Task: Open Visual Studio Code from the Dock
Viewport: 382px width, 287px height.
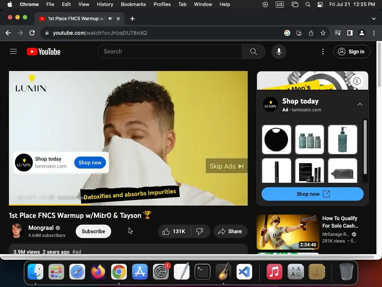Action: 244,272
